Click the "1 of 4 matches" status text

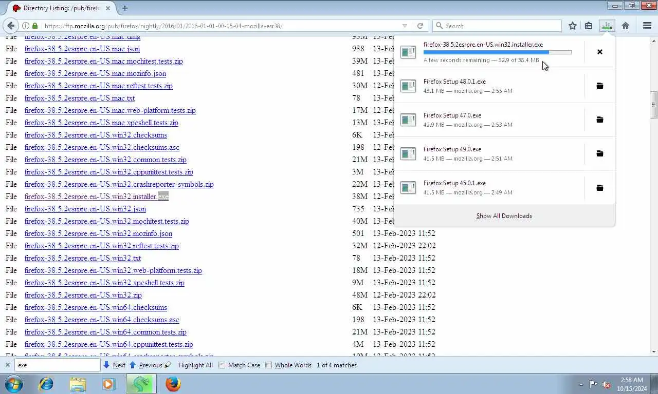(x=337, y=365)
